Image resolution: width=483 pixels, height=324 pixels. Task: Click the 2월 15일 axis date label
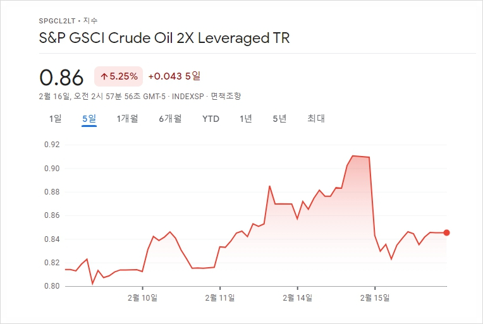375,297
